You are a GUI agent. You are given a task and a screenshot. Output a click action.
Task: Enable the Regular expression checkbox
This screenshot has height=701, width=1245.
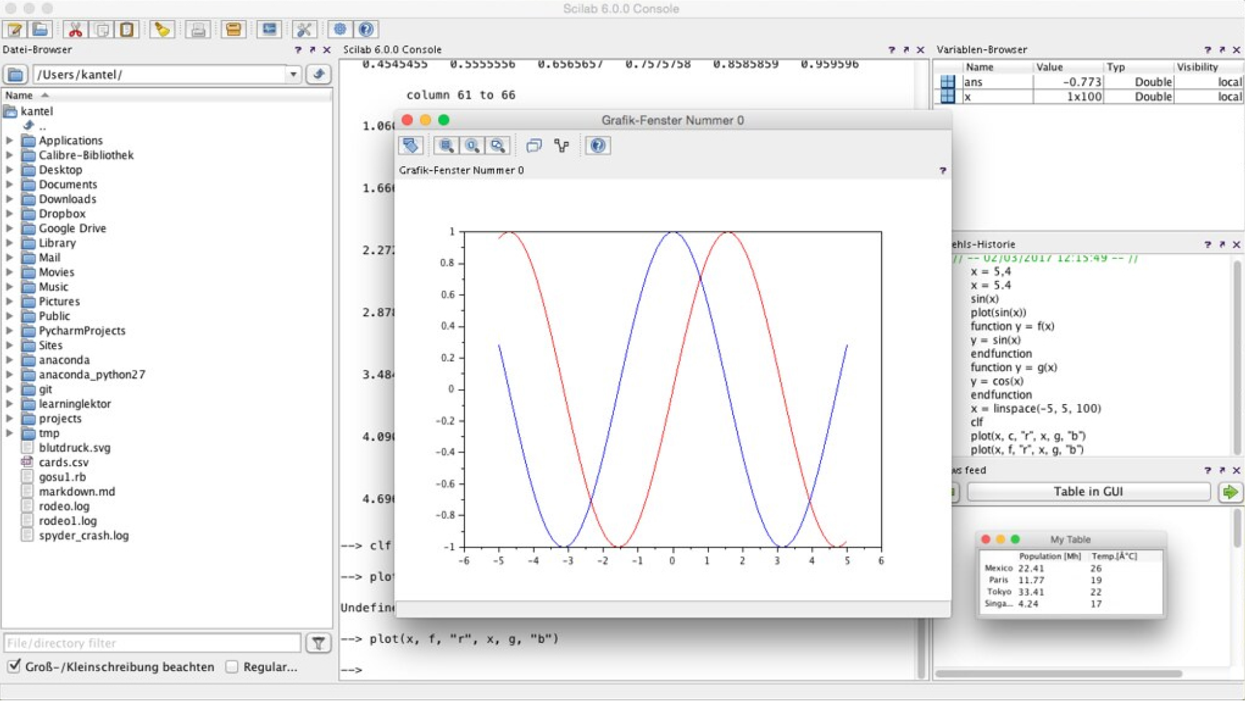pos(232,667)
